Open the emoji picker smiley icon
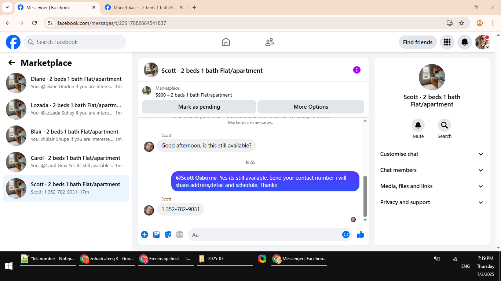 click(x=346, y=235)
